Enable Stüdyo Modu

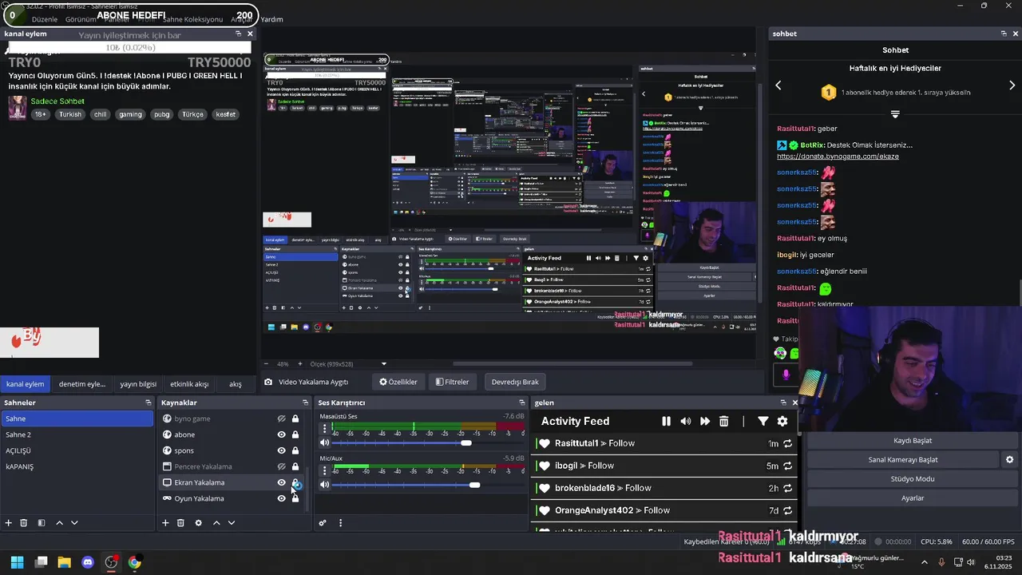pyautogui.click(x=913, y=479)
